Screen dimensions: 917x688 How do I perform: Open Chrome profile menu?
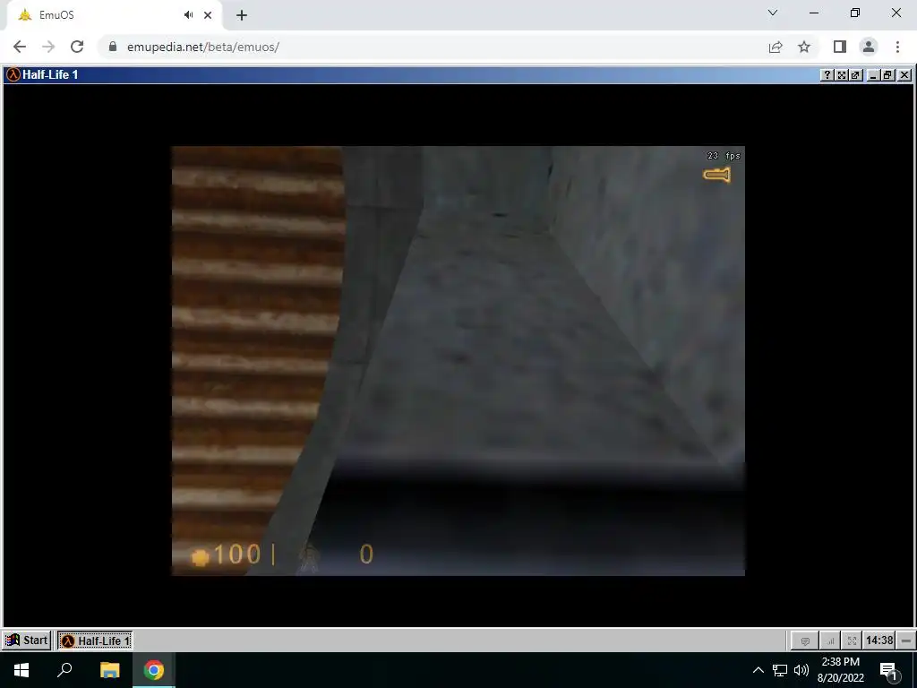(x=869, y=47)
